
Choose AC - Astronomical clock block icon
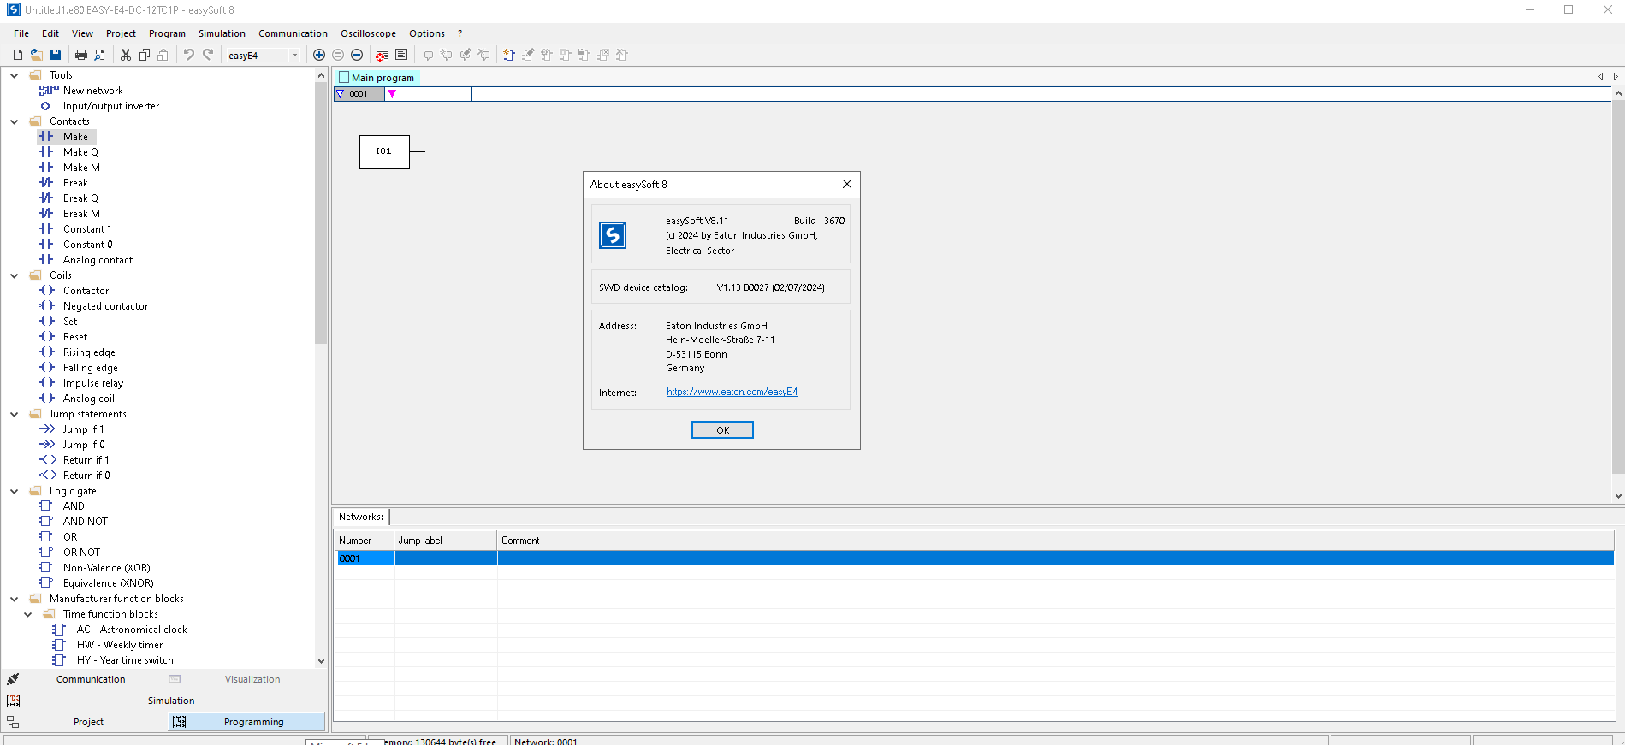click(x=60, y=630)
